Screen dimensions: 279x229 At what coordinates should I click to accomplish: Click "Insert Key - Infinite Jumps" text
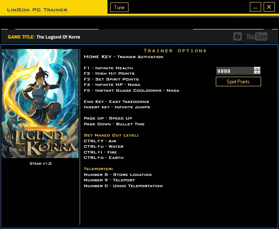[117, 107]
